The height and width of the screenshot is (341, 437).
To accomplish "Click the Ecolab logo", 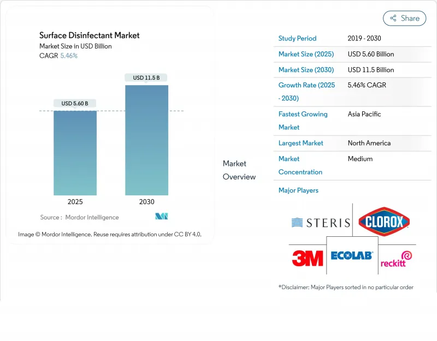I will (351, 255).
